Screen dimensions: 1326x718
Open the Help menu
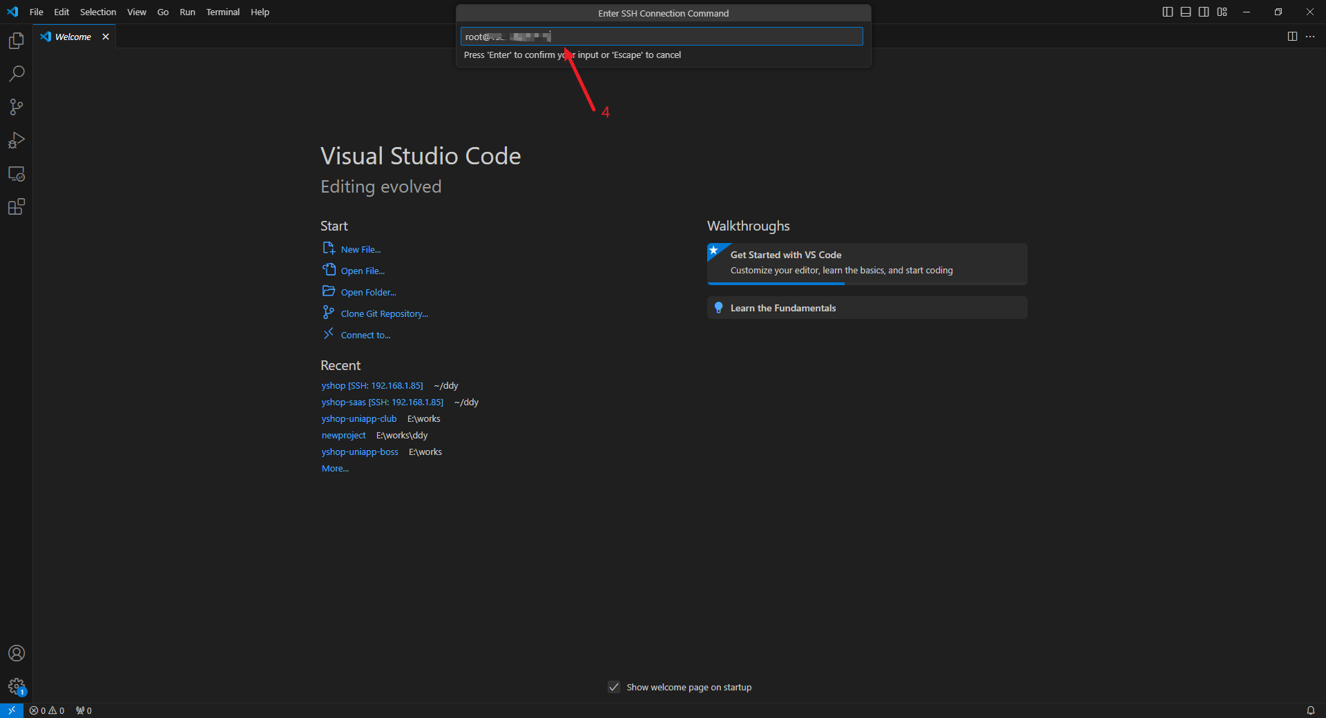click(x=260, y=12)
